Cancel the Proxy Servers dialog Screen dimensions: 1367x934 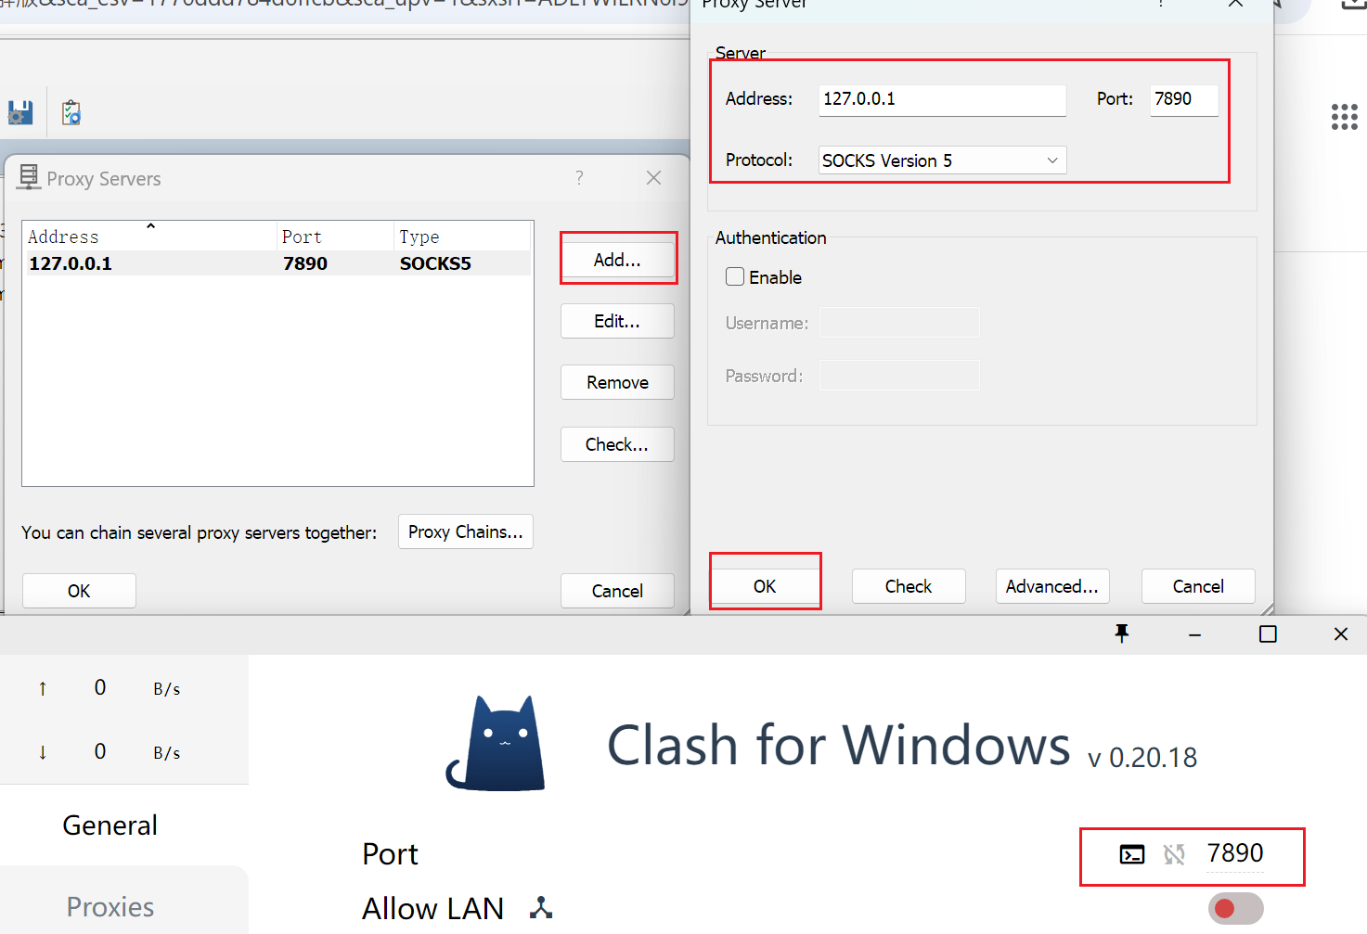[x=617, y=591]
